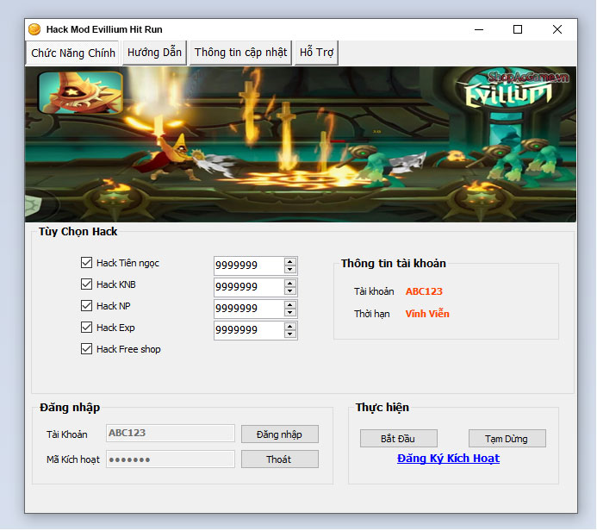
Task: Click the Mã Kích hoạt password field
Action: tap(171, 459)
